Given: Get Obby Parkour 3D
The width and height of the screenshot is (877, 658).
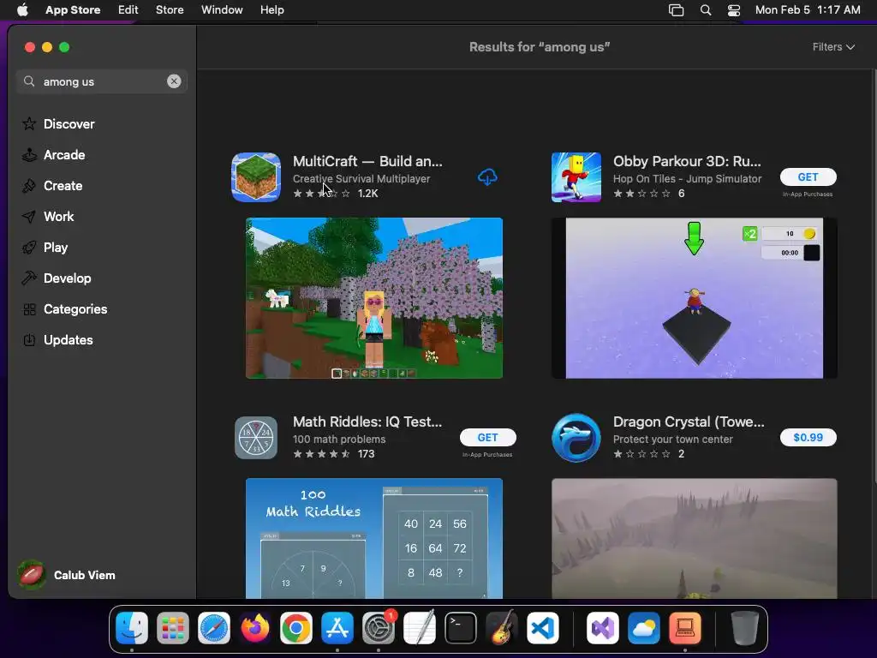Looking at the screenshot, I should 808,176.
